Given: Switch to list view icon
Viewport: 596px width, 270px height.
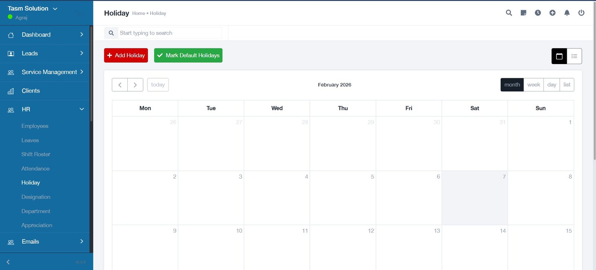Looking at the screenshot, I should [x=574, y=56].
